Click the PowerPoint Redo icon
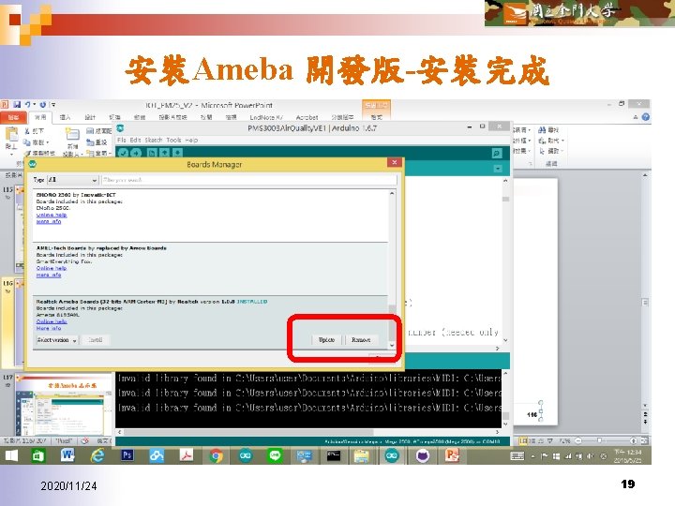This screenshot has width=675, height=506. (x=42, y=105)
